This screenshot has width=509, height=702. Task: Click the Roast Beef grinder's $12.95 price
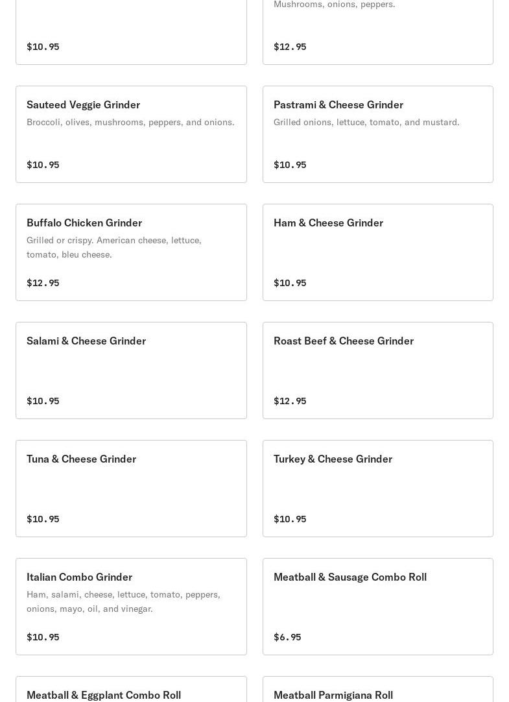(x=290, y=401)
